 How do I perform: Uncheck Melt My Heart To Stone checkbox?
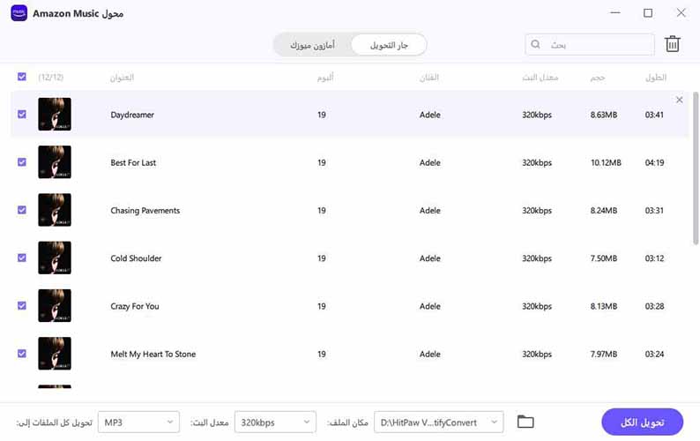coord(22,354)
